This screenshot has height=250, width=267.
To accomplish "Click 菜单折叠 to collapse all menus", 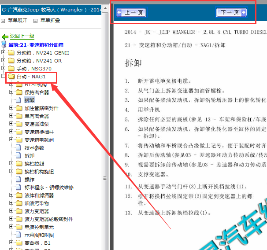I will [50, 20].
